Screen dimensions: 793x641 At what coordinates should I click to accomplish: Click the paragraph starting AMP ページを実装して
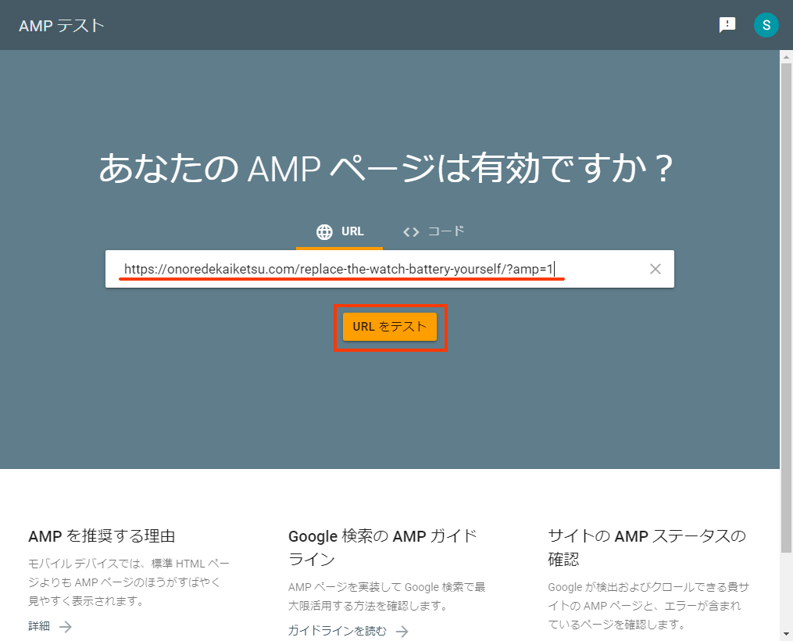(387, 596)
